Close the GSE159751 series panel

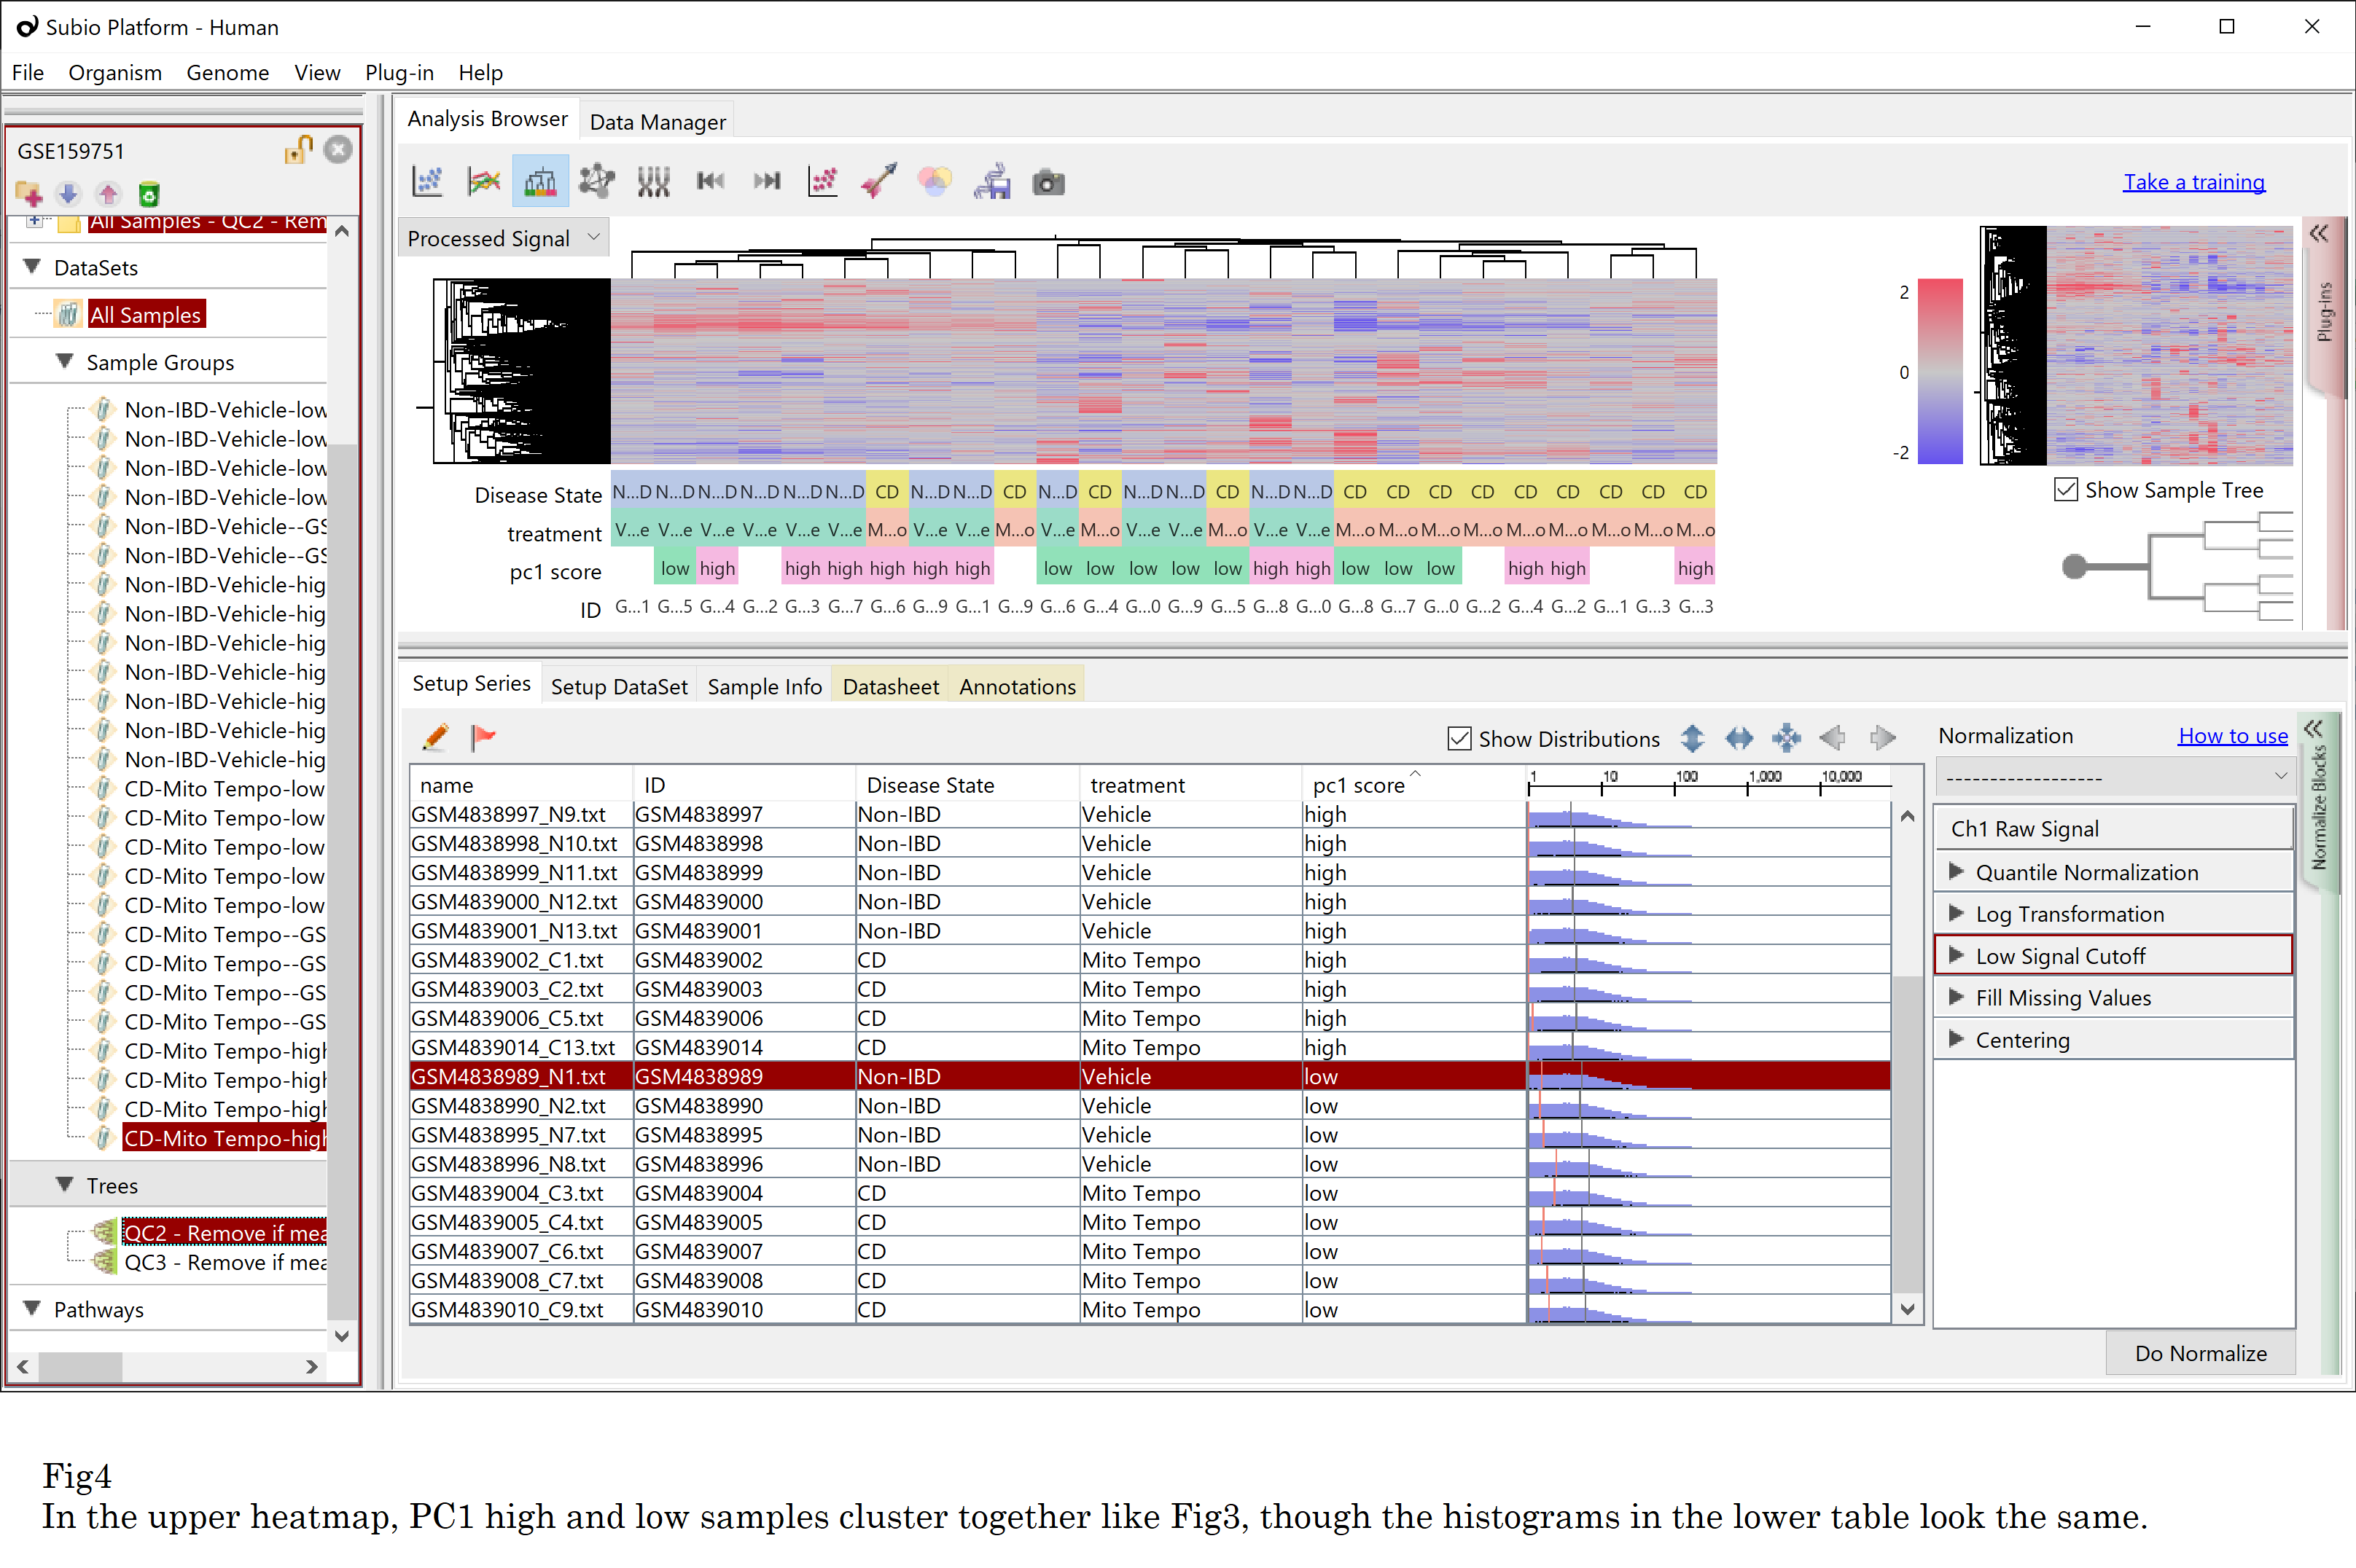click(x=339, y=150)
